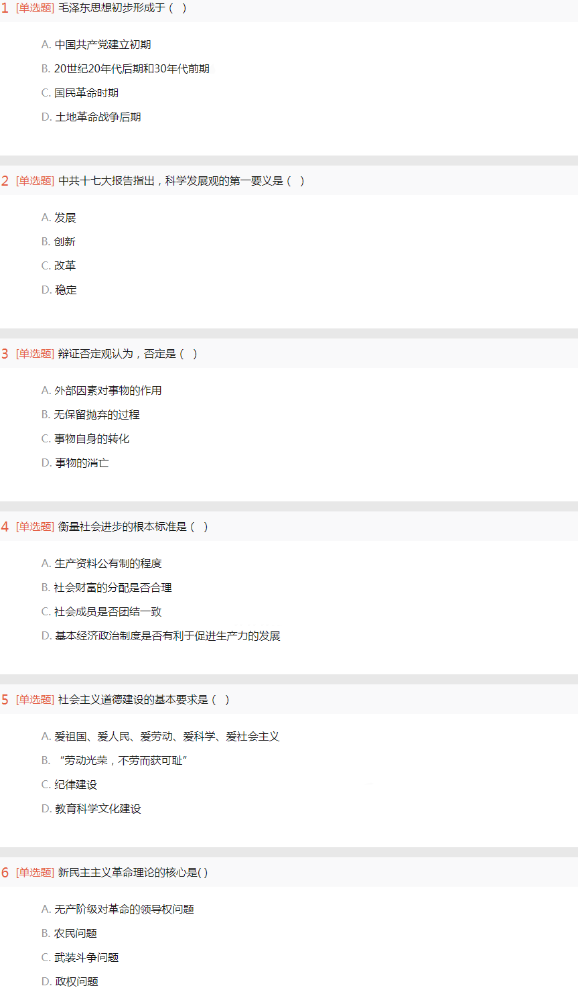The image size is (578, 990).
Task: Click the red question number 2
Action: click(x=5, y=182)
